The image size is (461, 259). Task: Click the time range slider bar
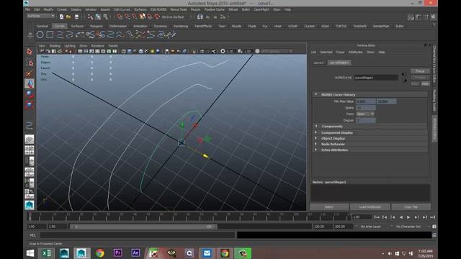[x=143, y=227]
